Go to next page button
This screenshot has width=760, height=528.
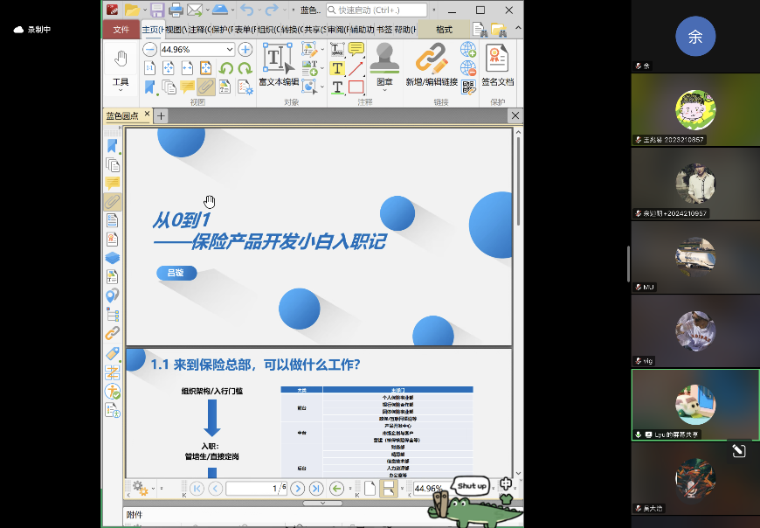point(300,489)
